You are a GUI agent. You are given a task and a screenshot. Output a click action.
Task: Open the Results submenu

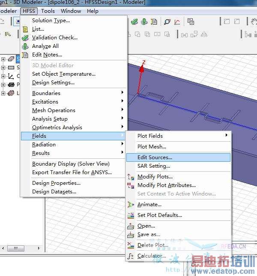click(x=73, y=153)
